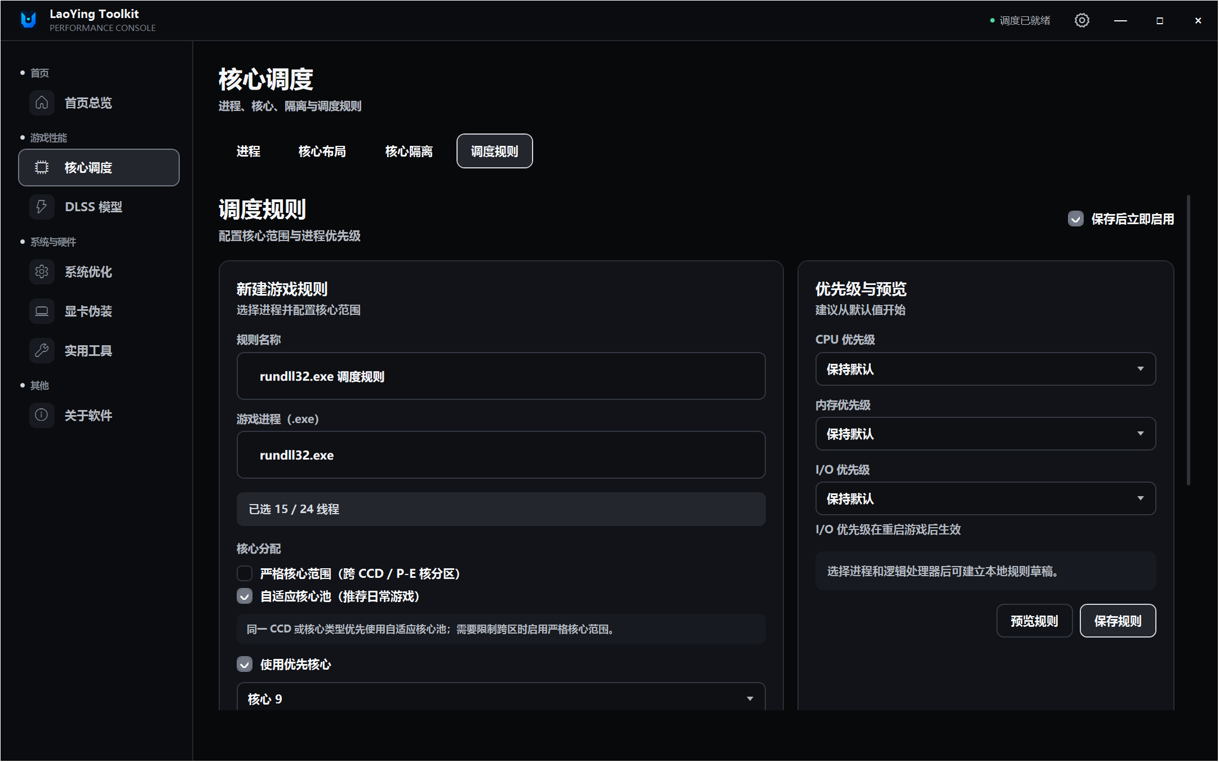Click the 规则名称 input field

[501, 376]
